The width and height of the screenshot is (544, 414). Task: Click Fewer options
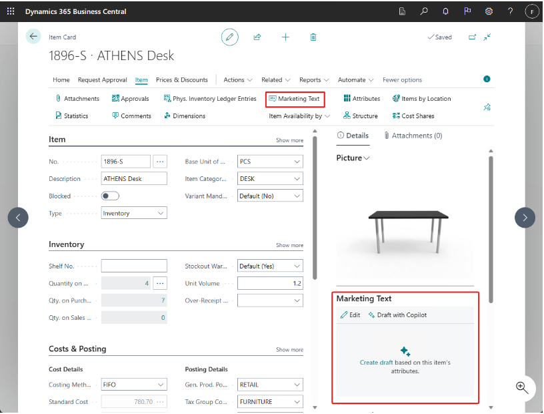point(403,80)
